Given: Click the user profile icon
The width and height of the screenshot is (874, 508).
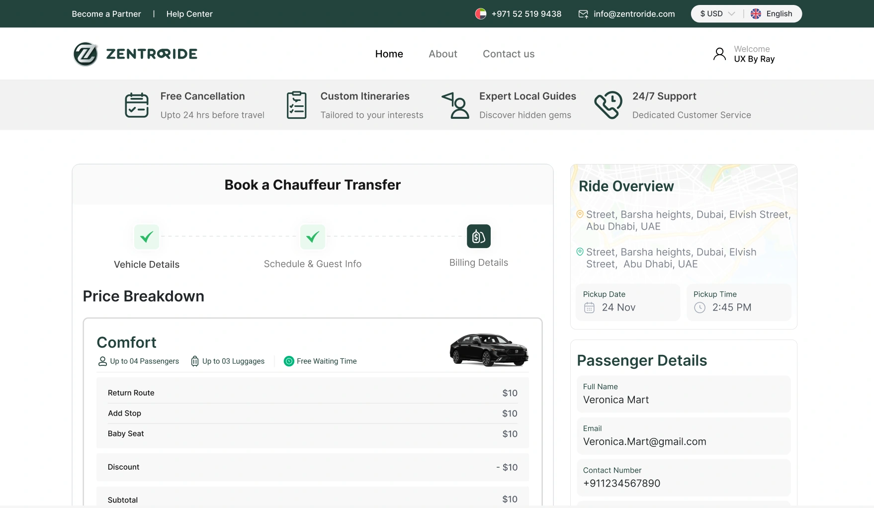Looking at the screenshot, I should (x=719, y=54).
